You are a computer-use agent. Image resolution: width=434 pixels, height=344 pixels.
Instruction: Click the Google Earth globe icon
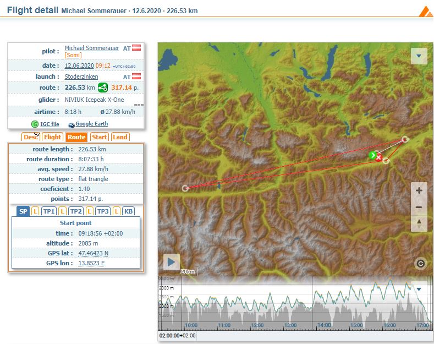point(71,124)
